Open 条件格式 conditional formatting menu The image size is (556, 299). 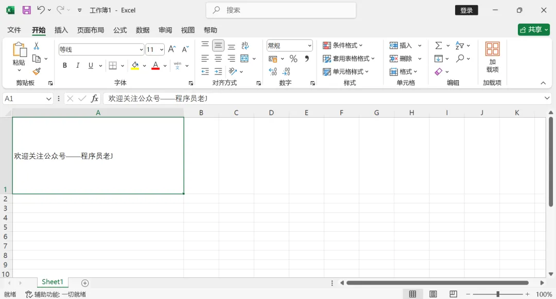click(x=342, y=45)
